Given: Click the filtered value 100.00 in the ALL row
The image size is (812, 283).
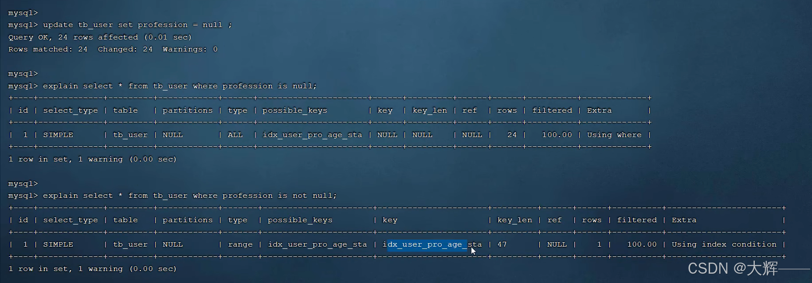Looking at the screenshot, I should (557, 135).
